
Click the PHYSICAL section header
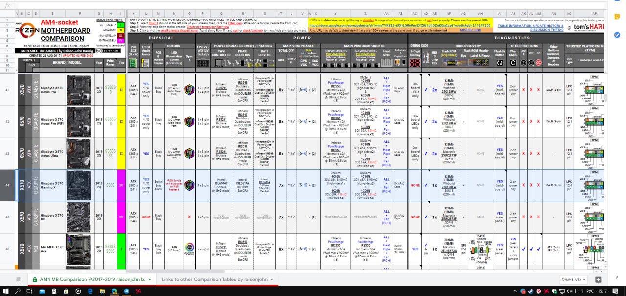161,38
